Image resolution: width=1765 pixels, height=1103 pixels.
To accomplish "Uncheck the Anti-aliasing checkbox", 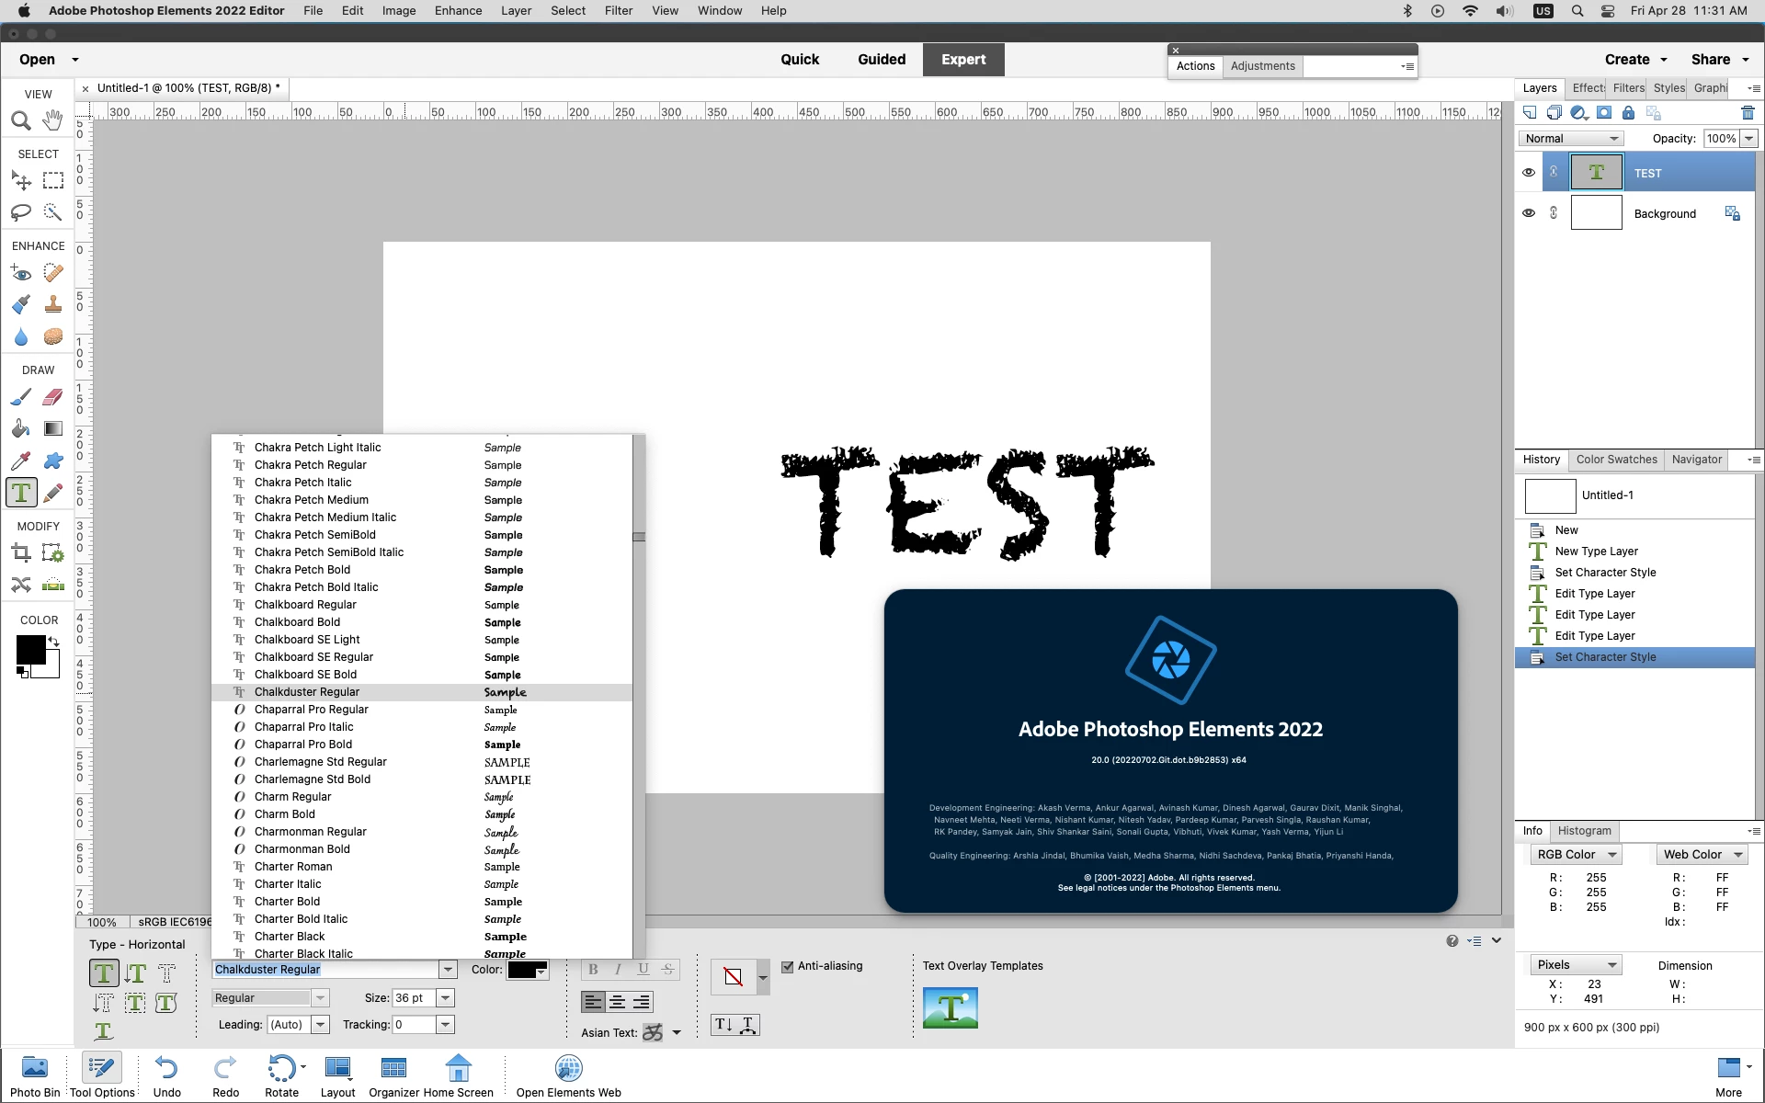I will tap(787, 966).
